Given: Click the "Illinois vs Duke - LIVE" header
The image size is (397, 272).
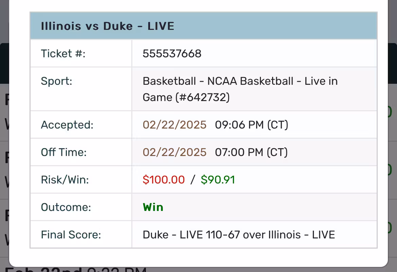Looking at the screenshot, I should [x=108, y=26].
